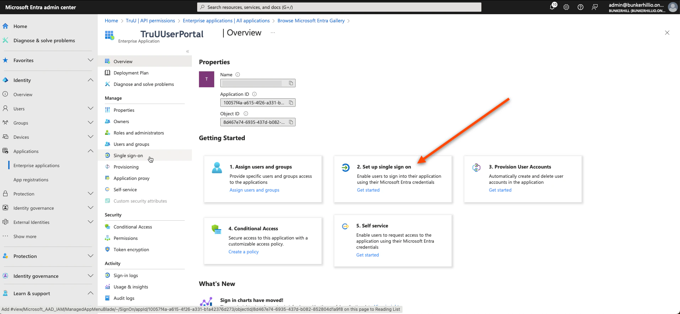Click the Set up single sign on card icon
The image size is (680, 314).
click(346, 167)
